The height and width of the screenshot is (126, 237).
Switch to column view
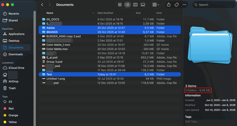coord(135,5)
